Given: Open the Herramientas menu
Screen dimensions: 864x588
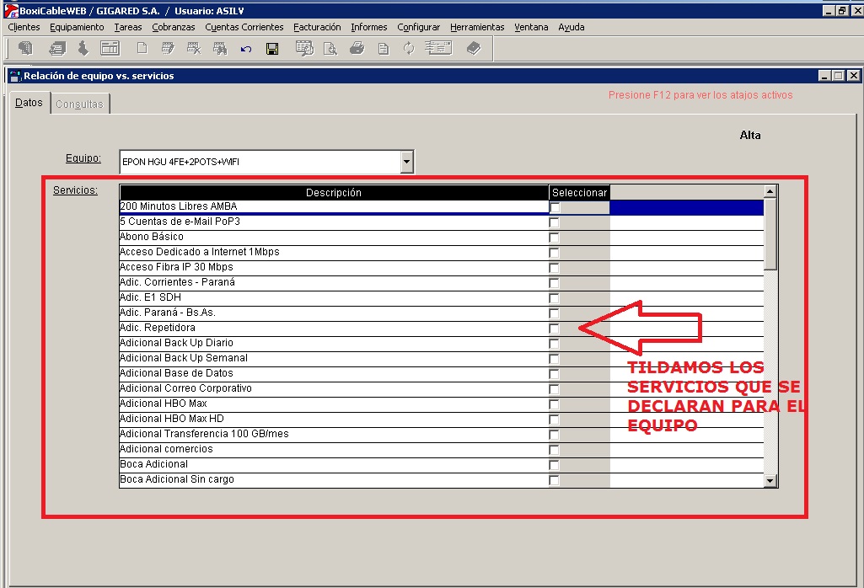Looking at the screenshot, I should 477,27.
